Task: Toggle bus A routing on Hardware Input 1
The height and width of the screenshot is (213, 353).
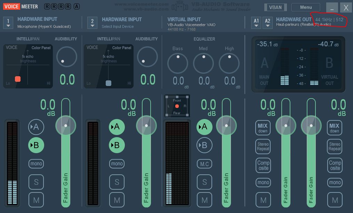Action: coord(36,127)
